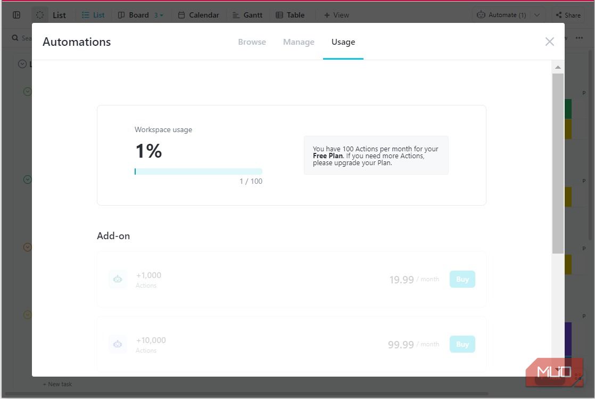
Task: Click the robot icon on Automate button
Action: pos(481,15)
